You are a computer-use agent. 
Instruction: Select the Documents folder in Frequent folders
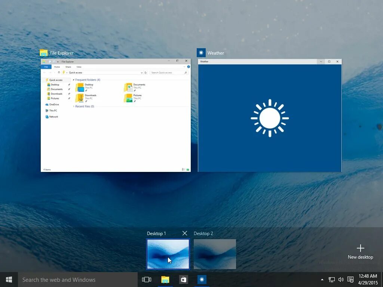tap(135, 87)
